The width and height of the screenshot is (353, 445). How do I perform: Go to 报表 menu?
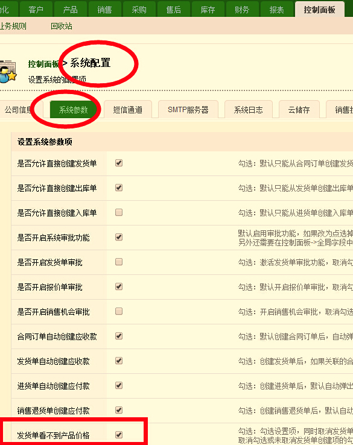click(x=276, y=10)
